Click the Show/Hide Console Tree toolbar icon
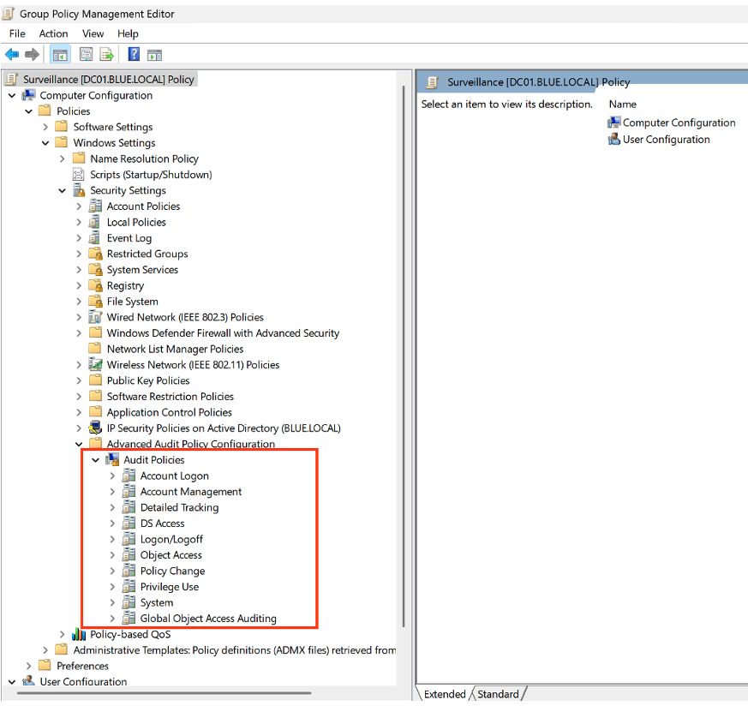748x706 pixels. pyautogui.click(x=60, y=55)
